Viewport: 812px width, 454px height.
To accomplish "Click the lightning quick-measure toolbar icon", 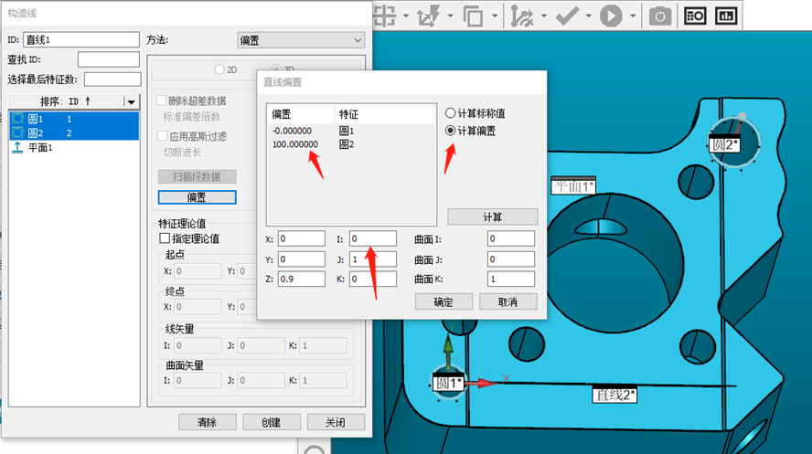I will pos(428,16).
